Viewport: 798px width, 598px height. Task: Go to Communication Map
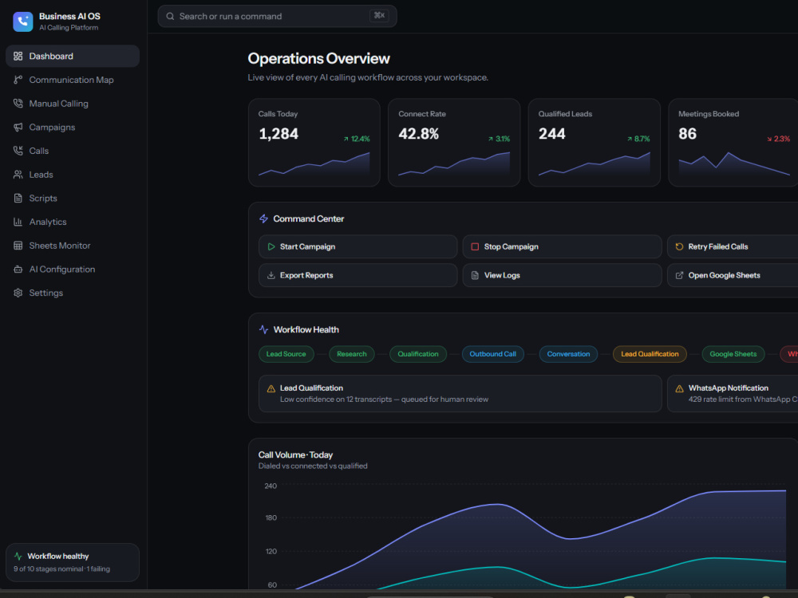(73, 80)
